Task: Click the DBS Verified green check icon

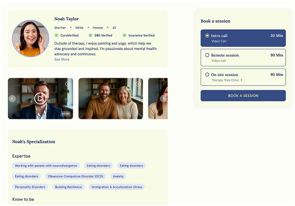Action: click(90, 35)
